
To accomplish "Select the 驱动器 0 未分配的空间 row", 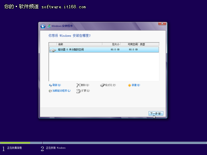I will 104,50.
